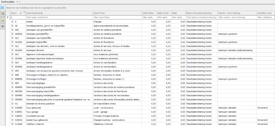Screen dimensions: 275x126
Task: Open the bar chart icon in sidebar
Action: click(3, 20)
